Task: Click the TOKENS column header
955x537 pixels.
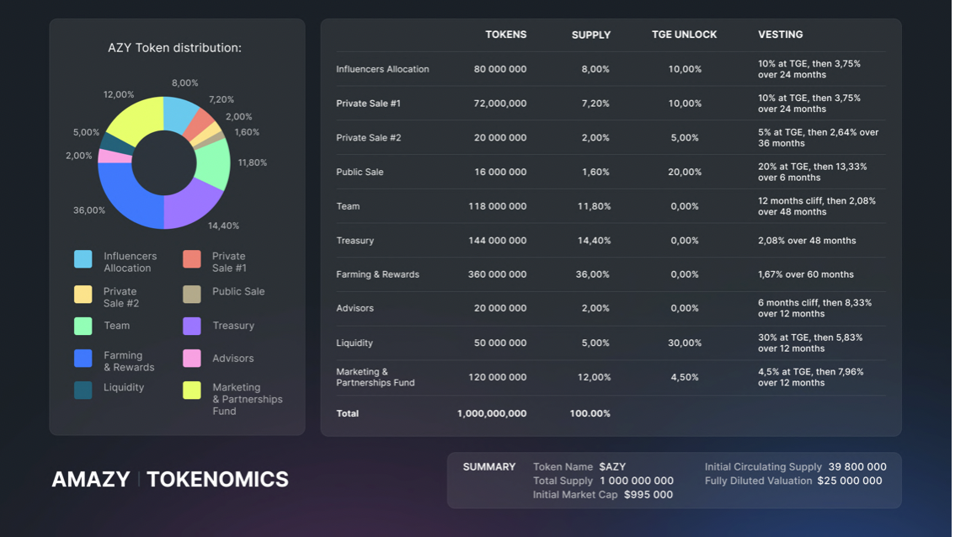Action: point(505,35)
